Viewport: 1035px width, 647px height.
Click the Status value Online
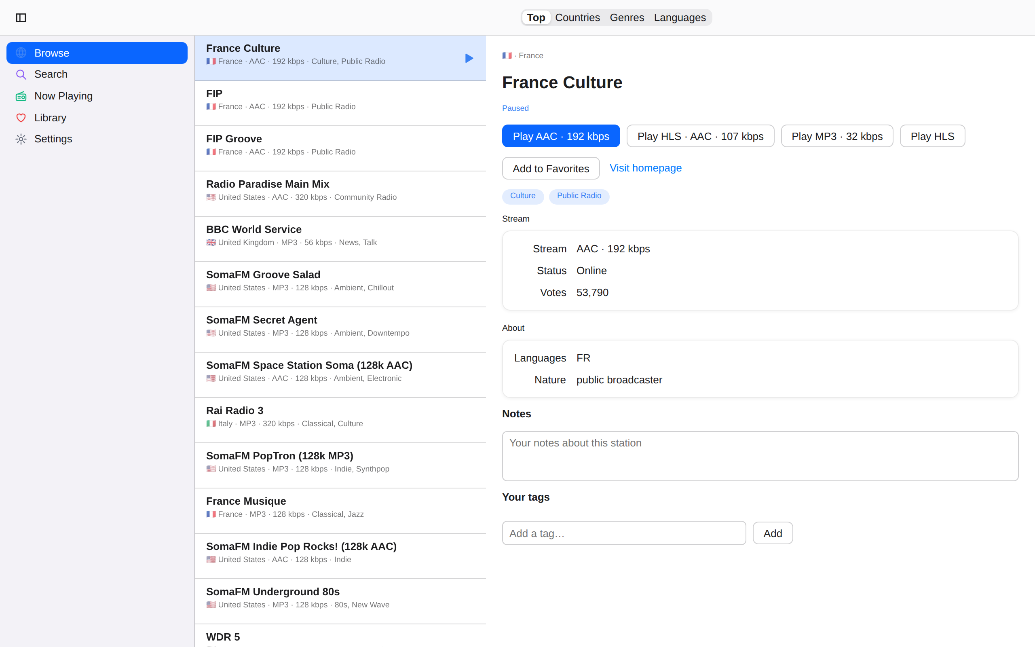click(591, 271)
